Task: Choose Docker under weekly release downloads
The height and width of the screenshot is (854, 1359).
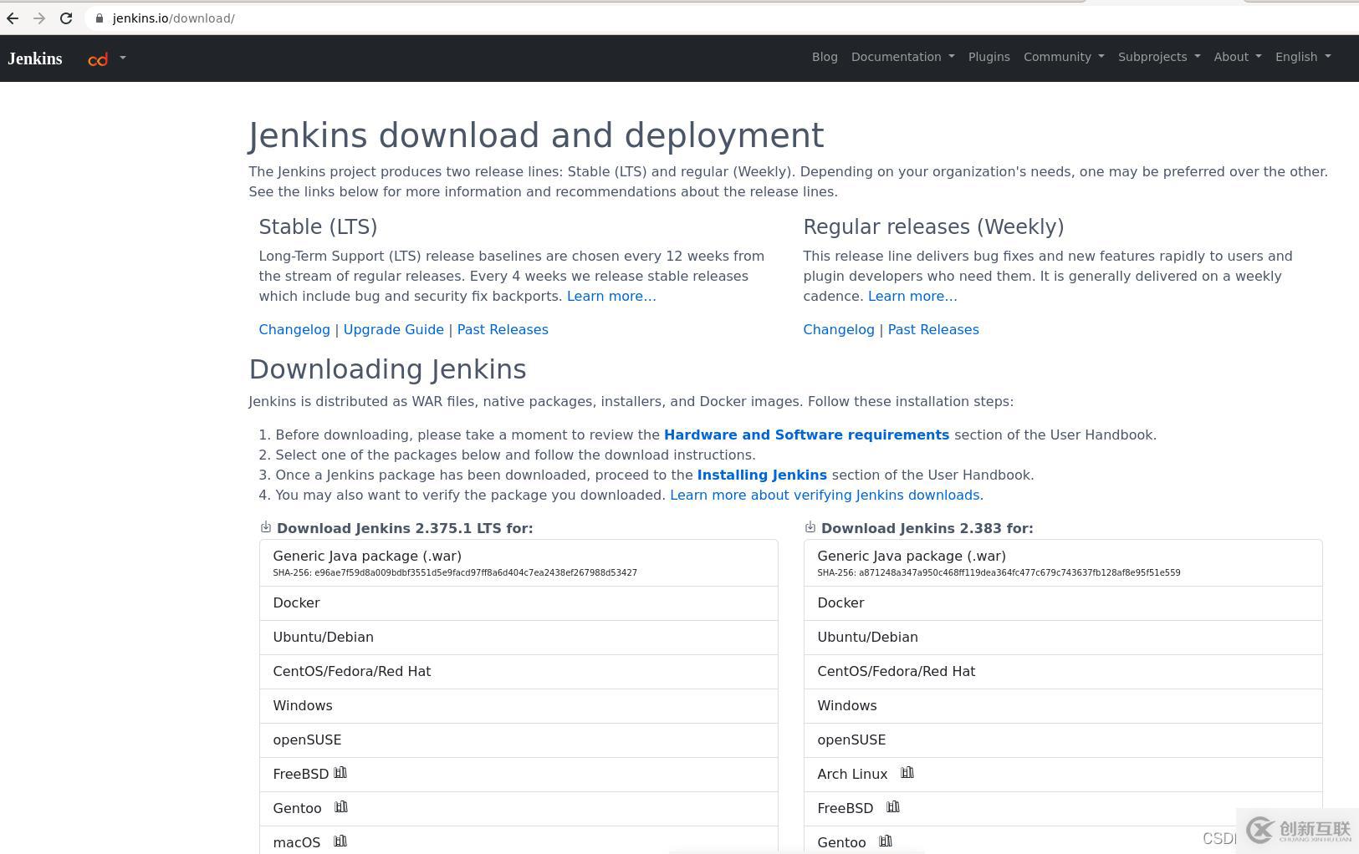Action: pos(840,603)
